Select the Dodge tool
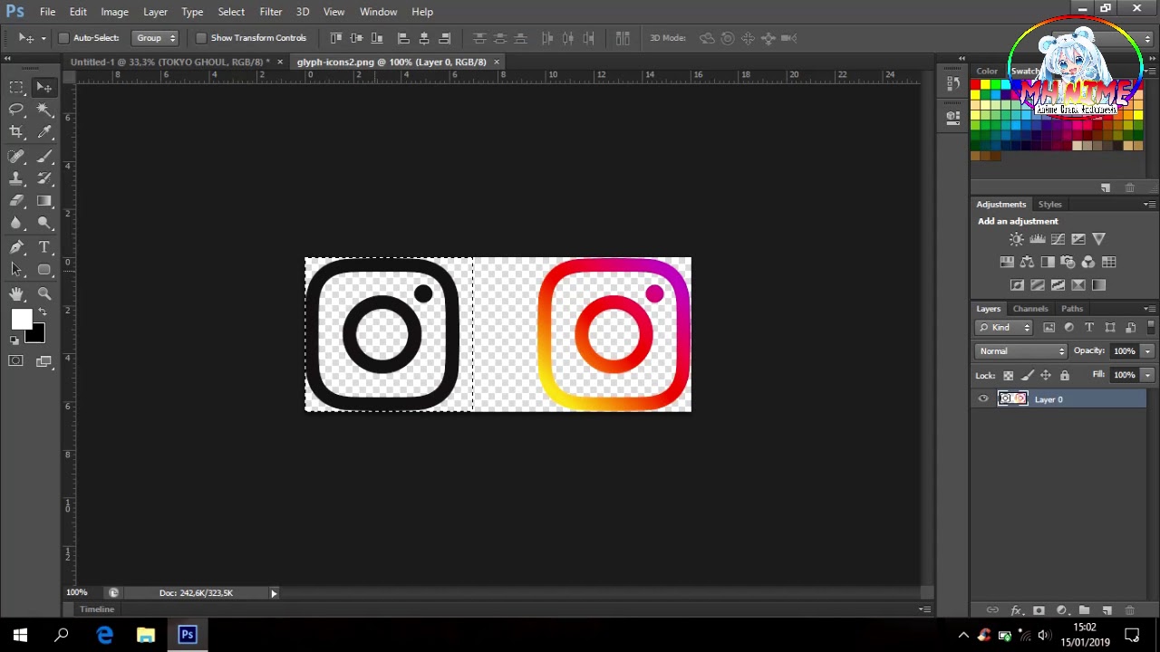Screen dimensions: 1160x652 tap(44, 224)
